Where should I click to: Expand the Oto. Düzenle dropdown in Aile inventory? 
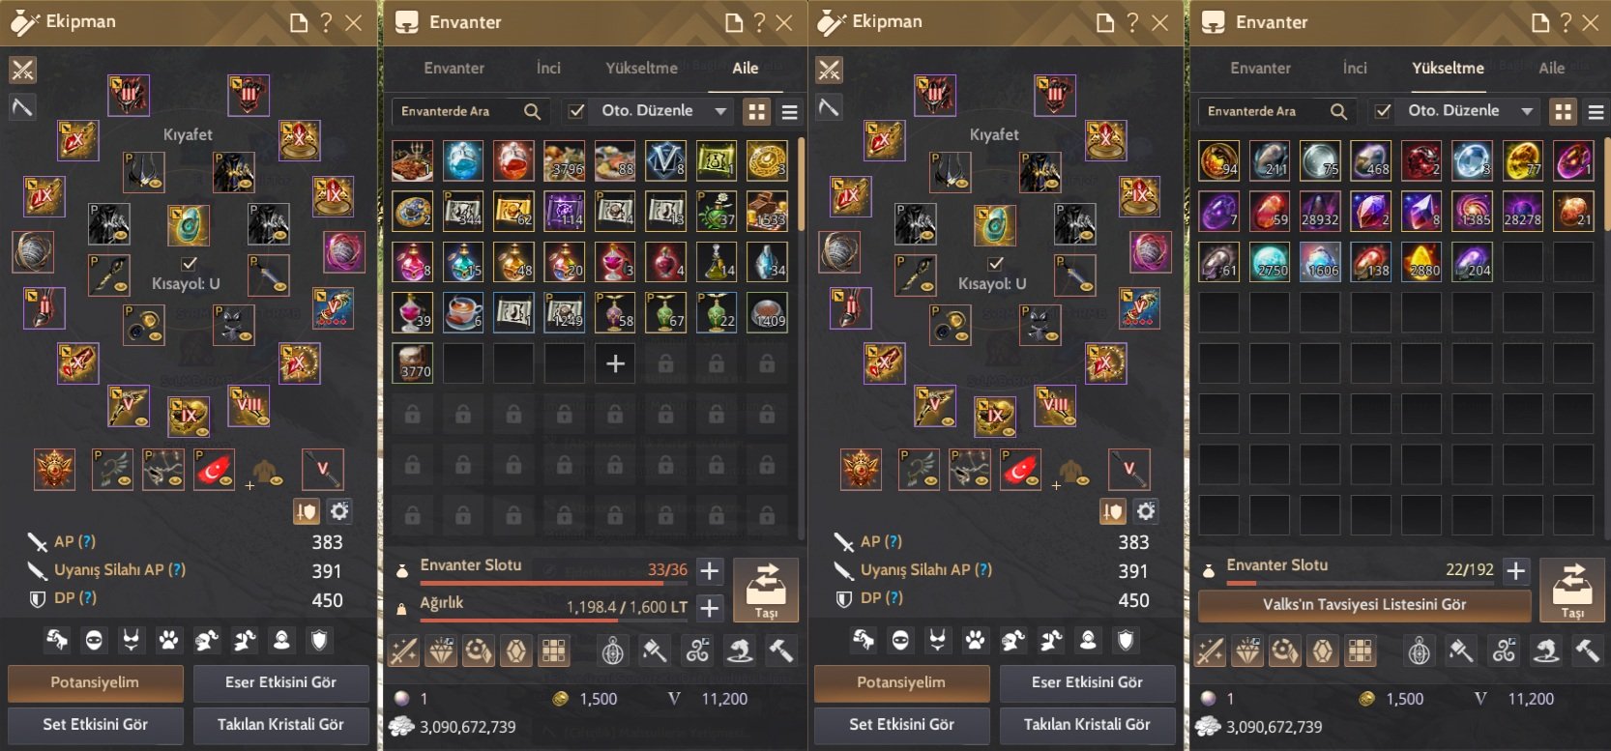720,111
